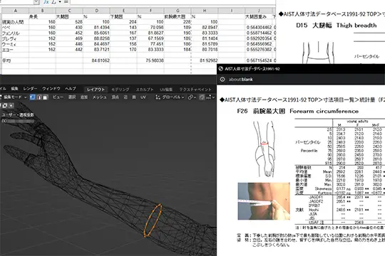Open the dropdown arrow beside the sigma icon
This screenshot has width=385, height=256.
point(59,2)
